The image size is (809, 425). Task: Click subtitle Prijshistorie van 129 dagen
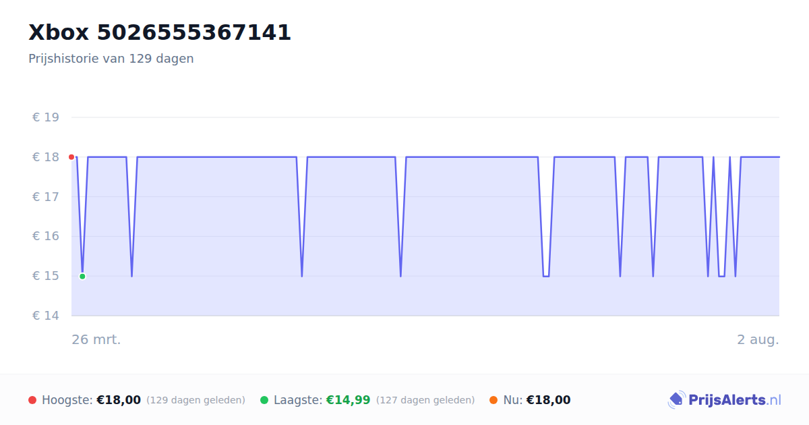coord(111,59)
